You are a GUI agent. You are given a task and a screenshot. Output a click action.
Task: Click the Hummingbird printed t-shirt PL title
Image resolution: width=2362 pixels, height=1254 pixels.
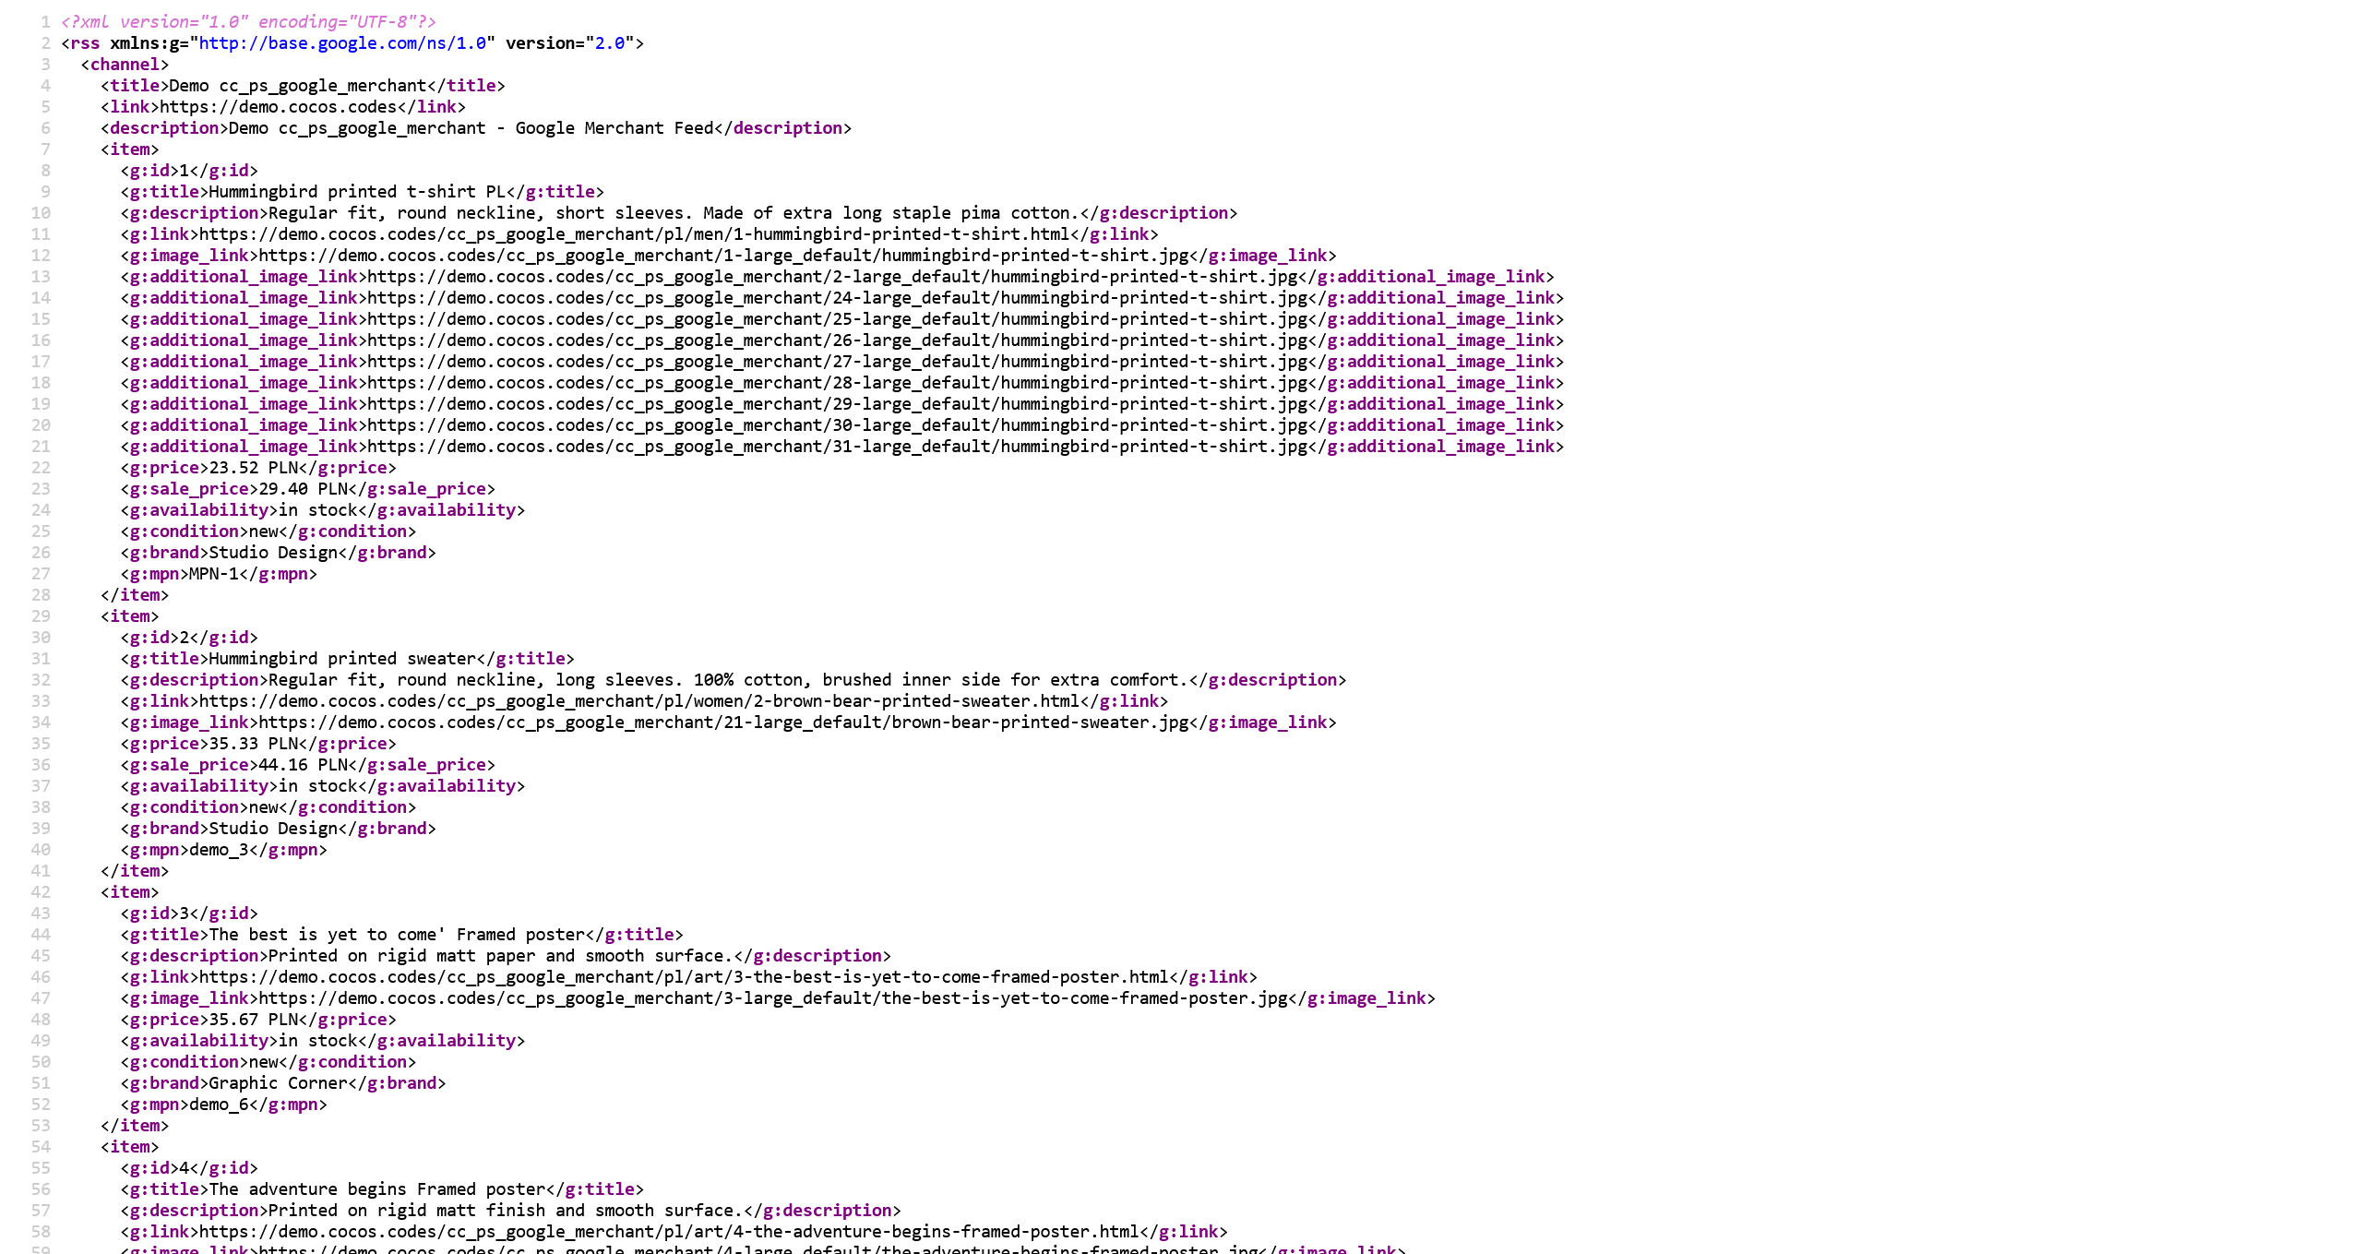click(x=357, y=192)
